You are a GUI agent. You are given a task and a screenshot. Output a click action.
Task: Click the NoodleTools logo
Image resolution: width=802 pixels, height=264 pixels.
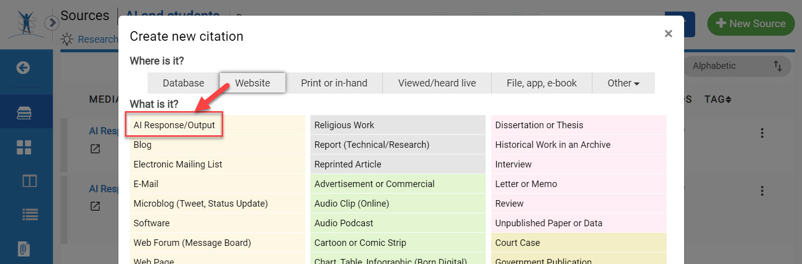[26, 24]
